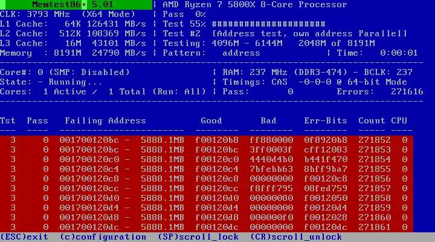Click failing address 001700120d0
Screen dimensions: 435x242
coord(89,198)
